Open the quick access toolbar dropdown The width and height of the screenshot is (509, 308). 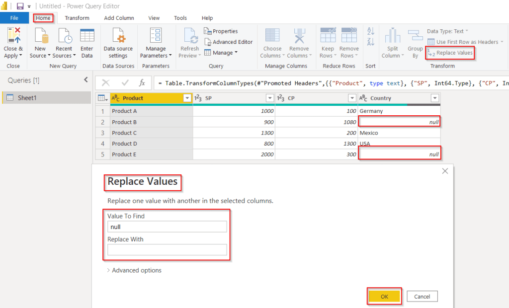coord(29,6)
